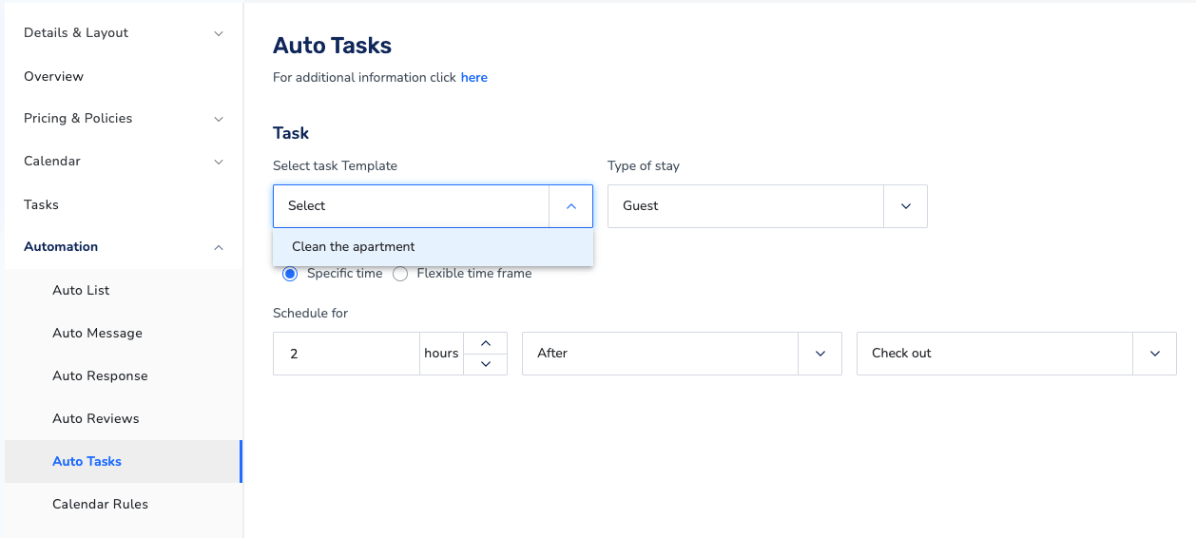
Task: Click the hours number input field
Action: 346,354
